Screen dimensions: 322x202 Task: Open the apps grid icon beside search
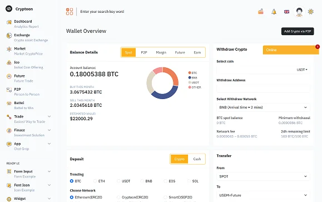pyautogui.click(x=70, y=12)
